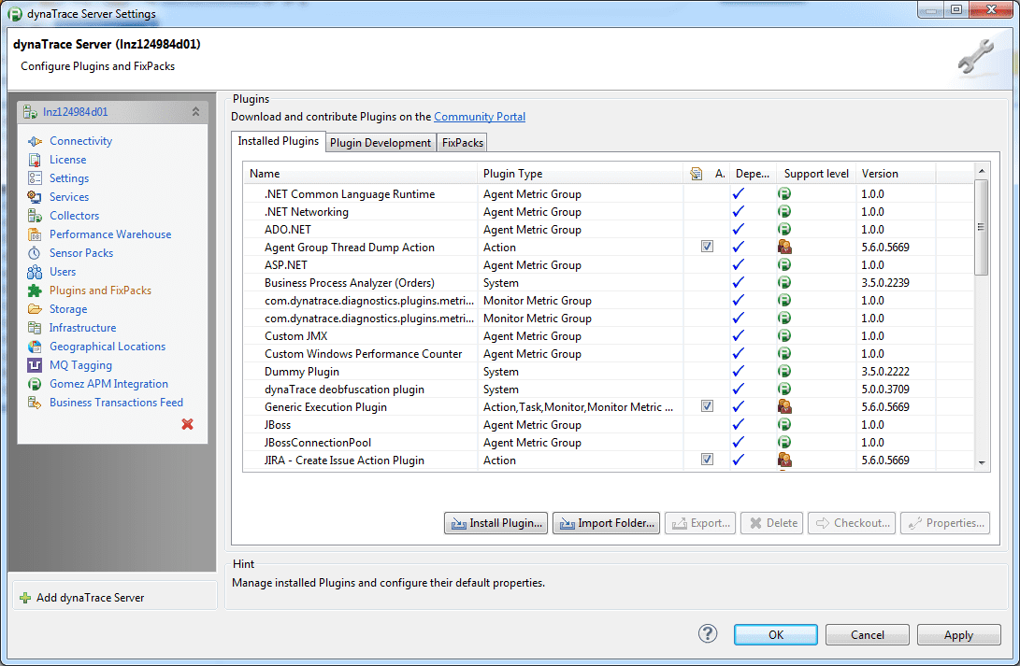Click Install Plugin... button

click(x=496, y=523)
